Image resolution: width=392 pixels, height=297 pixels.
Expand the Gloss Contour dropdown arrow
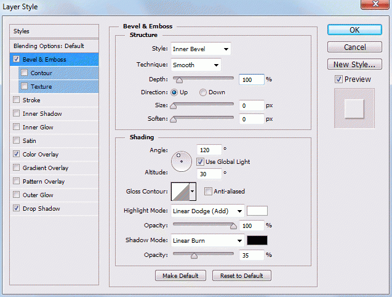pos(193,192)
